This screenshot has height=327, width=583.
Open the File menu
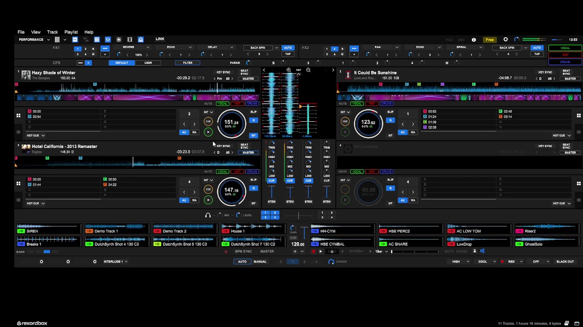point(21,32)
